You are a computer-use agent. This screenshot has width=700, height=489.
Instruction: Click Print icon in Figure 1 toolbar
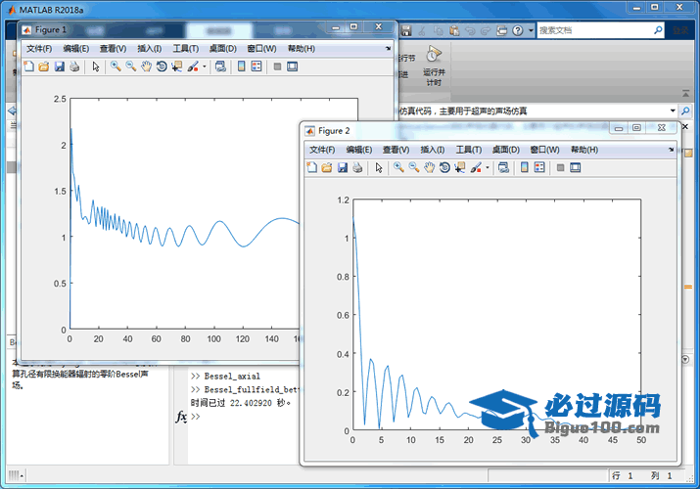tap(74, 67)
